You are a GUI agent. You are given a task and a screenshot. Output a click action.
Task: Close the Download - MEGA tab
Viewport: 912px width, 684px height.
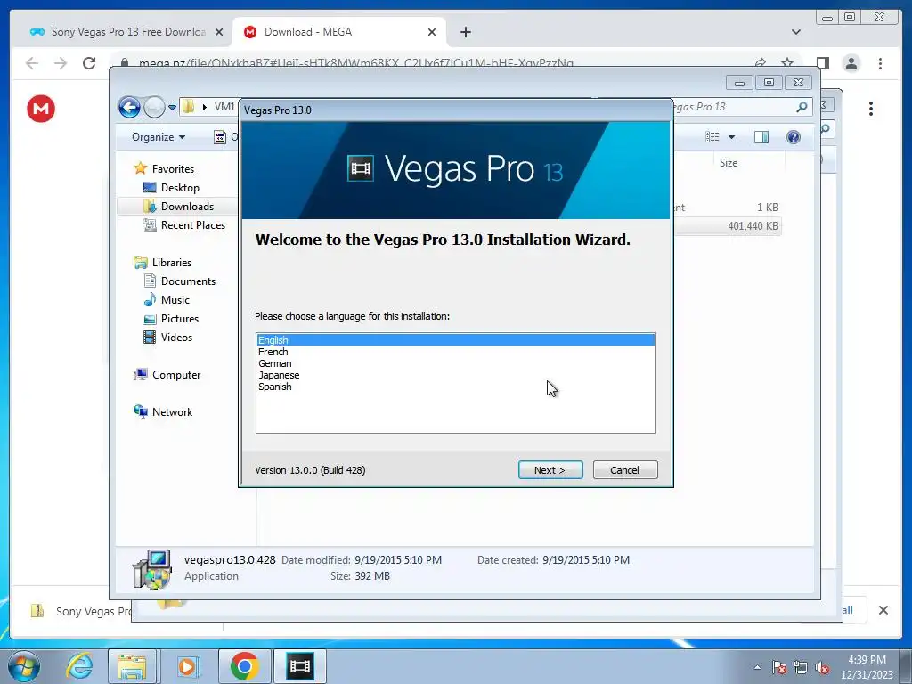432,33
